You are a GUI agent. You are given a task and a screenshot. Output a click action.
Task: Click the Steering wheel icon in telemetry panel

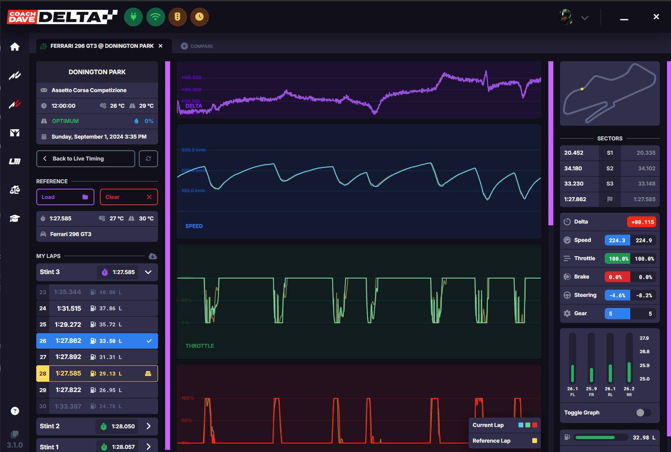click(567, 295)
